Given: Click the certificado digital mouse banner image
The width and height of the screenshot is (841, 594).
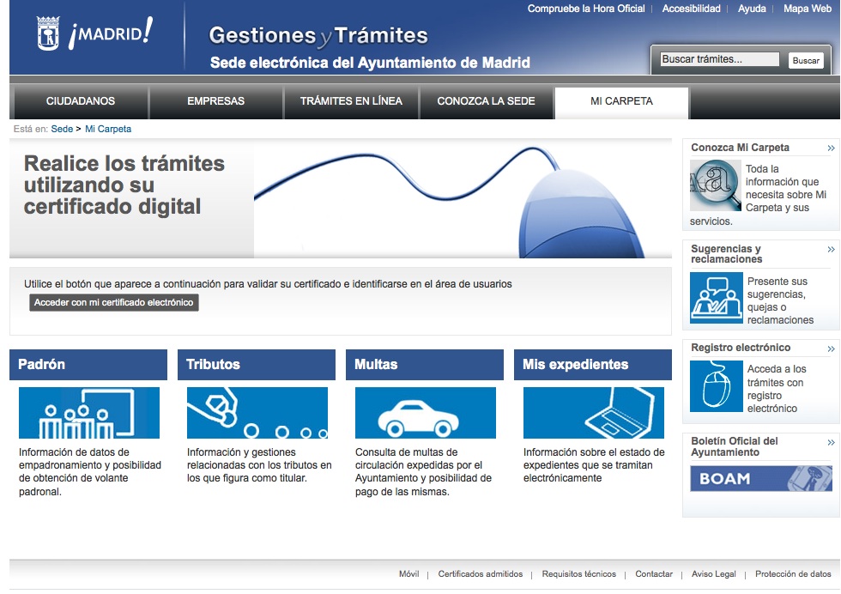Looking at the screenshot, I should (463, 198).
